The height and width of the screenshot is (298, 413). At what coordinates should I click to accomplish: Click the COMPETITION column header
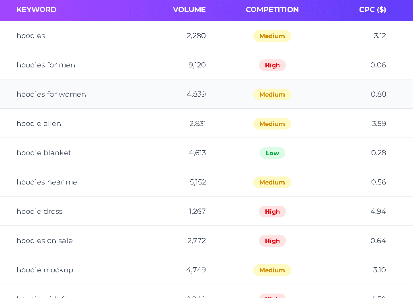pyautogui.click(x=272, y=10)
